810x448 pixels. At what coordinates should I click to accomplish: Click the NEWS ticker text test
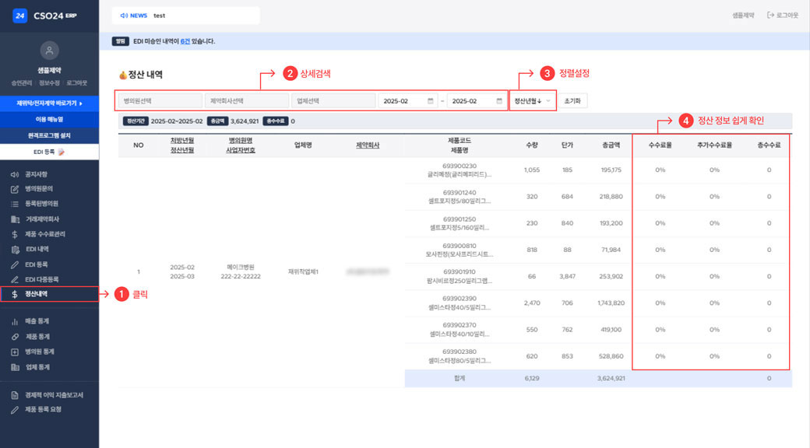159,16
